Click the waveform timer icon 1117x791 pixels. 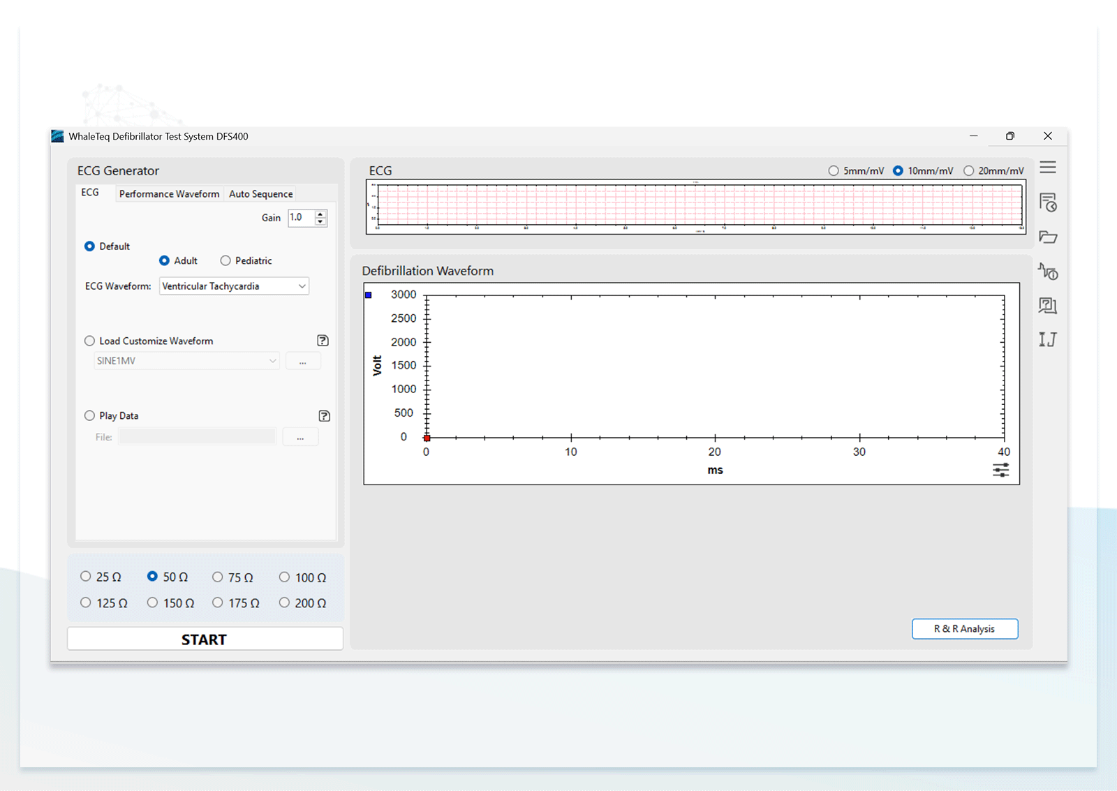1048,271
